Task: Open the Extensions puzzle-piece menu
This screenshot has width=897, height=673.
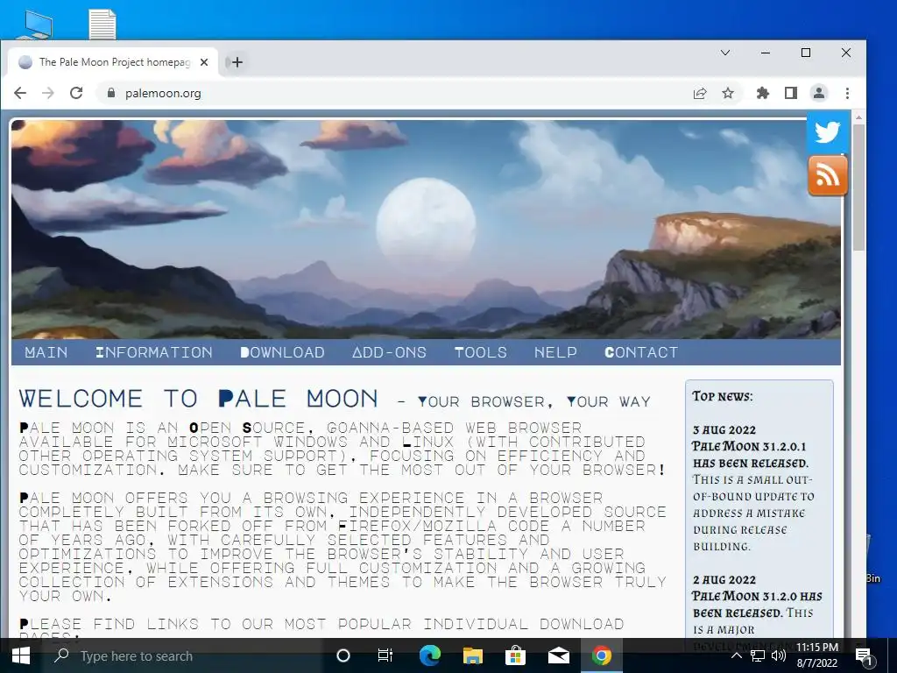Action: click(763, 93)
